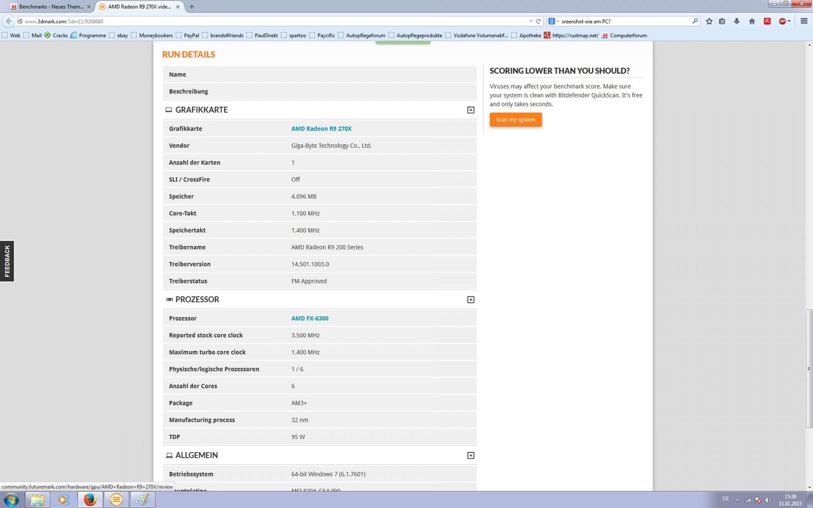Launch the media player taskbar icon
Screen dimensions: 813x508
63,499
